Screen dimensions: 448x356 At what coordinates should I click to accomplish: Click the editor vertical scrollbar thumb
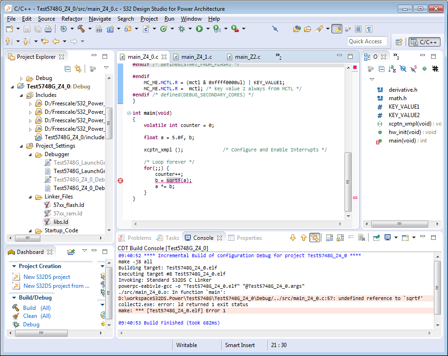tap(348, 181)
